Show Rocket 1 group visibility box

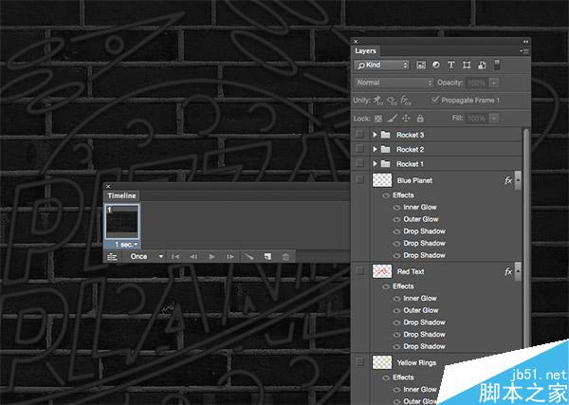click(360, 163)
